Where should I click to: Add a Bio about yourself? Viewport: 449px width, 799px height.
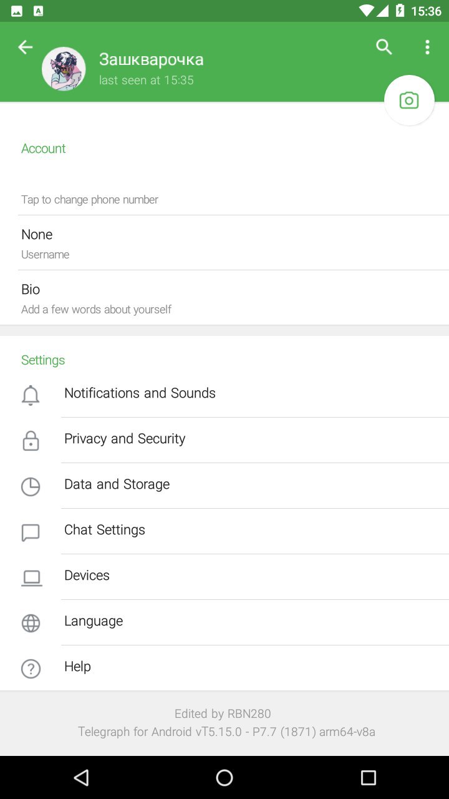click(x=224, y=298)
